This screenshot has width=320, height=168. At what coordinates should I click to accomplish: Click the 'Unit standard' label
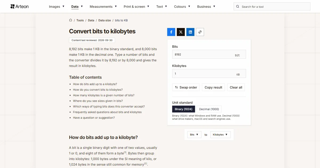tap(182, 102)
